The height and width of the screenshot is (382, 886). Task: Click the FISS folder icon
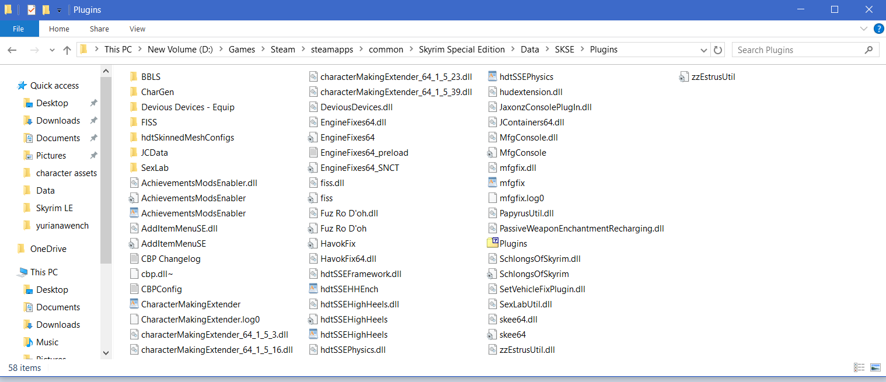[x=134, y=122]
